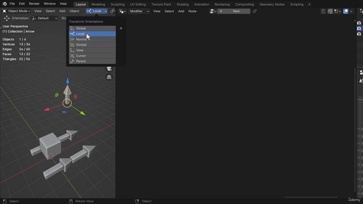Open the Orientation Default dropdown

[45, 18]
